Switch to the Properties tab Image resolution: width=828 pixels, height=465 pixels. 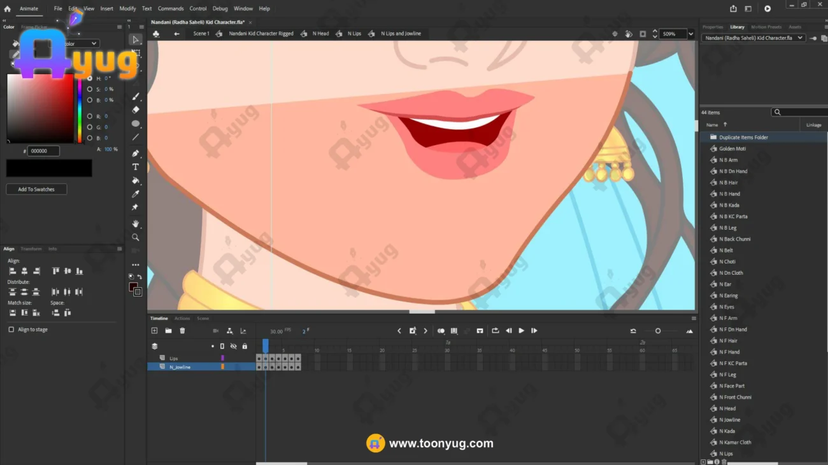click(x=712, y=27)
